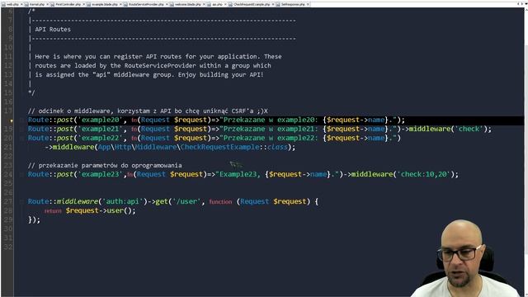Click the function keyword on the /user line
Image resolution: width=528 pixels, height=297 pixels.
[x=220, y=201]
